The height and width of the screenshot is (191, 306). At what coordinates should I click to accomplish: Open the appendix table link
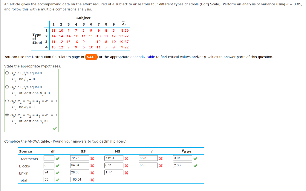click(x=143, y=57)
